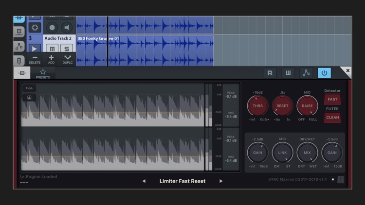Delete the track using the DELETE minus button
The image size is (365, 205).
click(x=35, y=59)
